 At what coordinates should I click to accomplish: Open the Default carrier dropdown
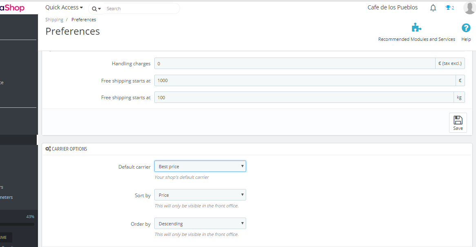tap(200, 167)
